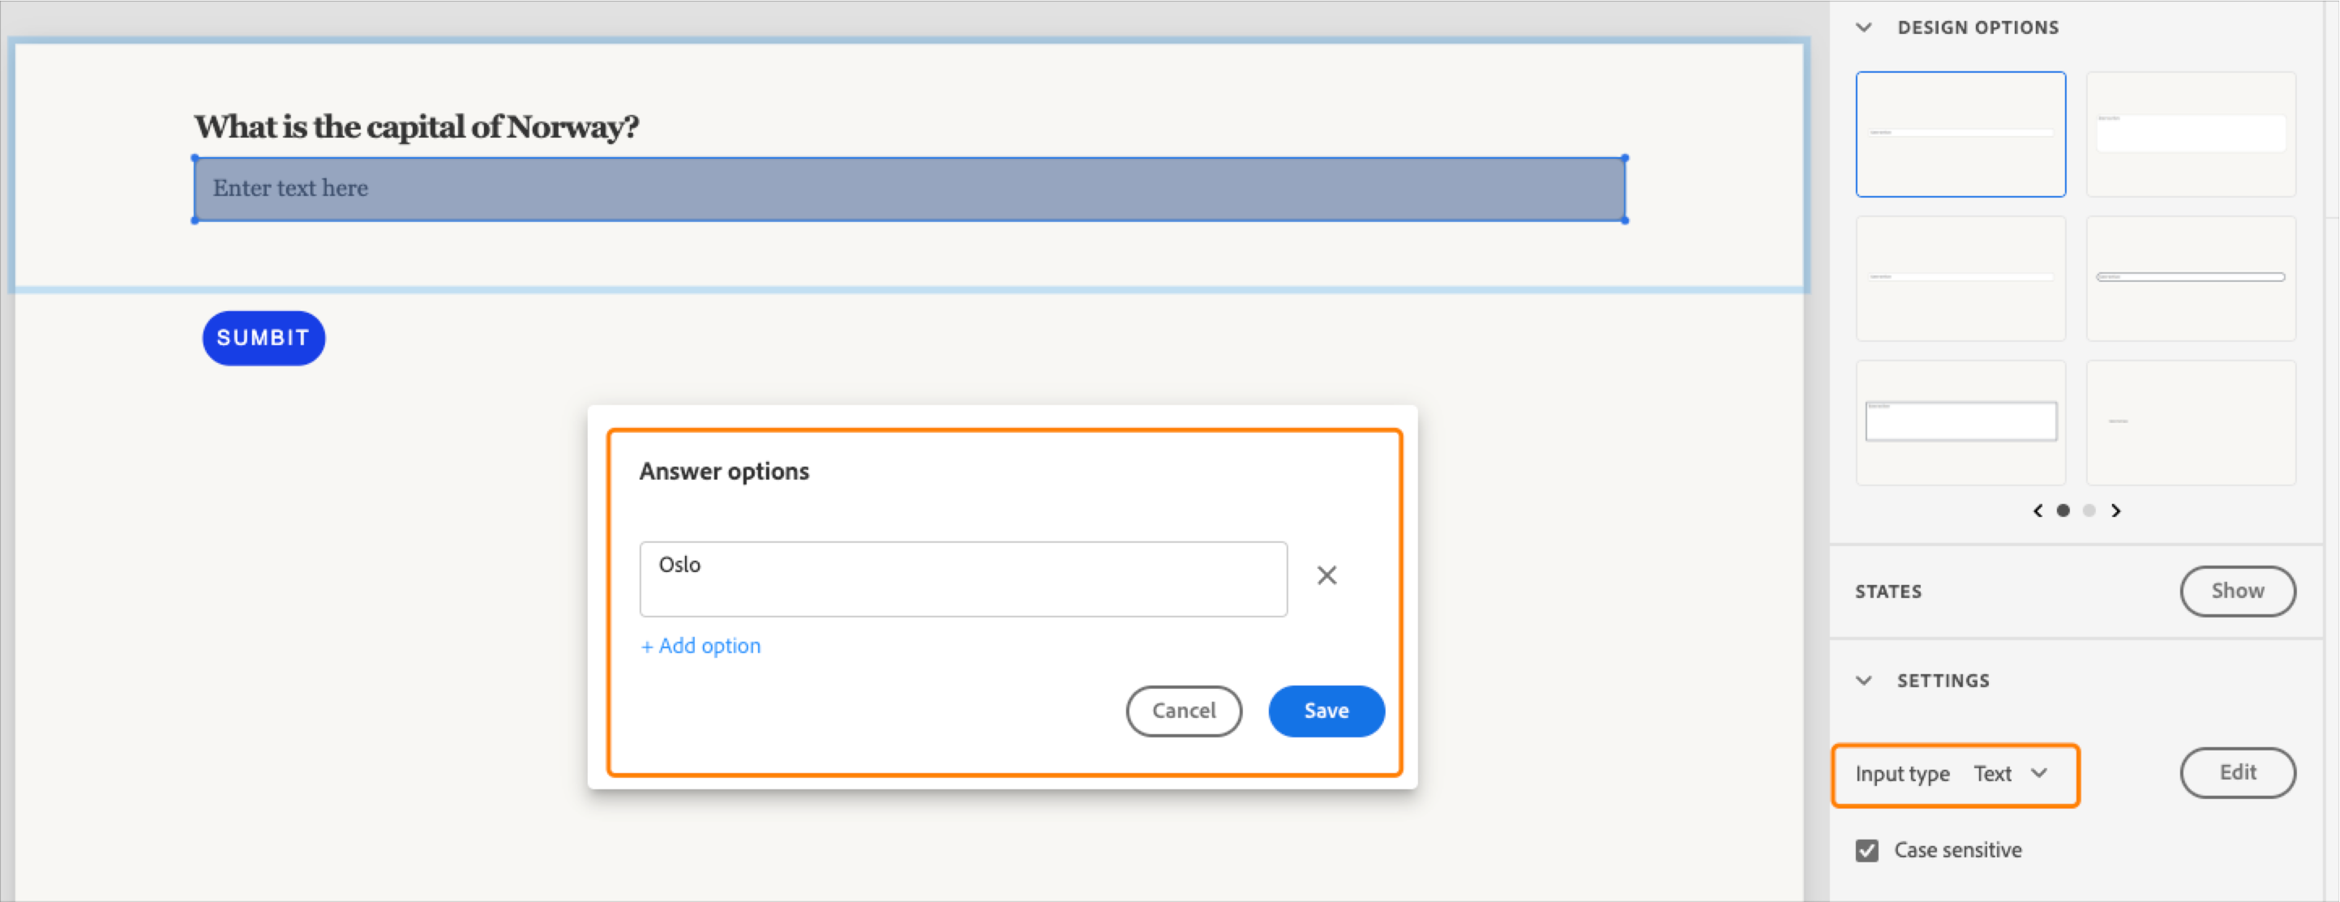Go to previous page of design options
The image size is (2340, 902).
point(2038,511)
